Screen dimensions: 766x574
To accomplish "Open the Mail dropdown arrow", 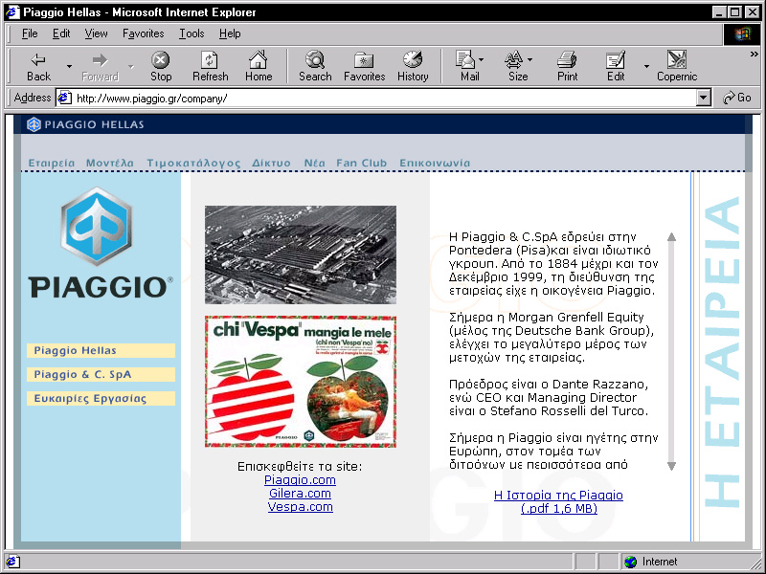I will 482,59.
